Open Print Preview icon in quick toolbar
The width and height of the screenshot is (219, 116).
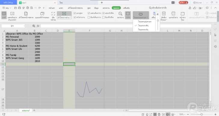click(32, 8)
